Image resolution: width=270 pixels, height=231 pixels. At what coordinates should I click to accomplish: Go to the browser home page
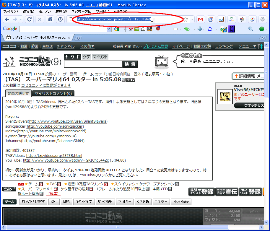(x=50, y=19)
